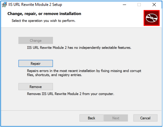
Task: Go to previous step with Back
Action: click(91, 118)
